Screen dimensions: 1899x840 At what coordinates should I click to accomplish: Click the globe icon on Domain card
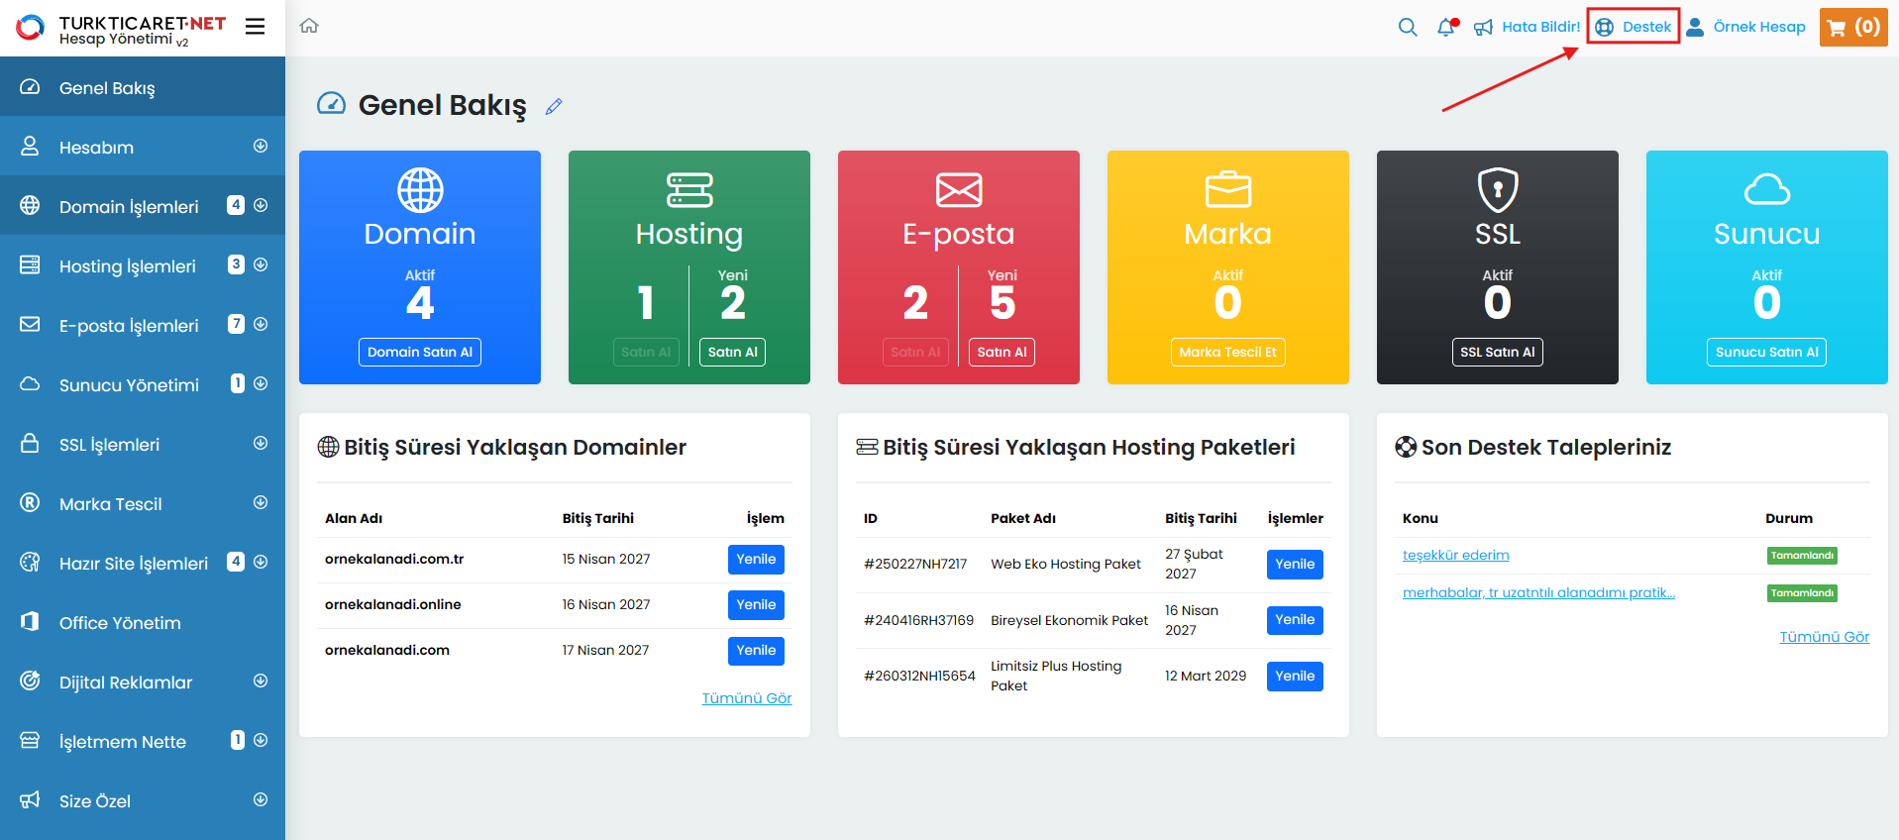click(420, 190)
